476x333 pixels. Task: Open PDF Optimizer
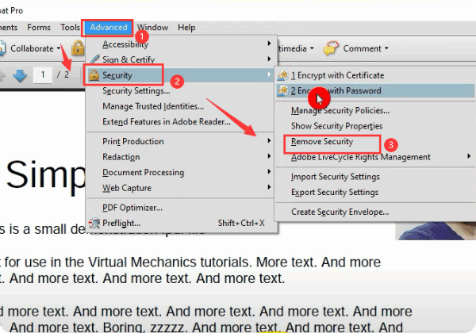132,208
